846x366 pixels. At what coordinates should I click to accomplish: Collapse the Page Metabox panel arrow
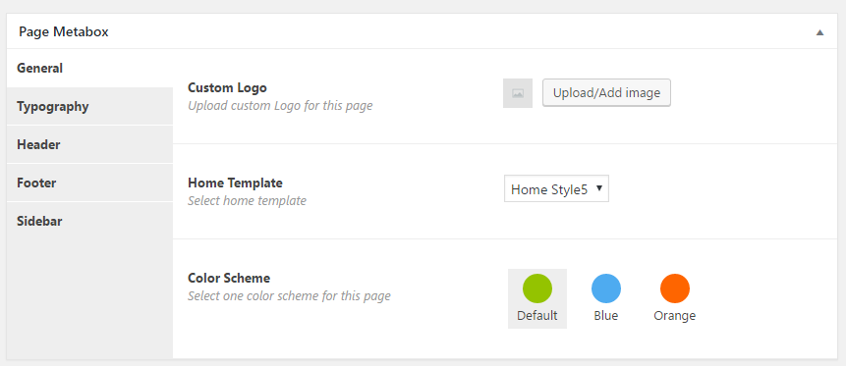[x=819, y=32]
